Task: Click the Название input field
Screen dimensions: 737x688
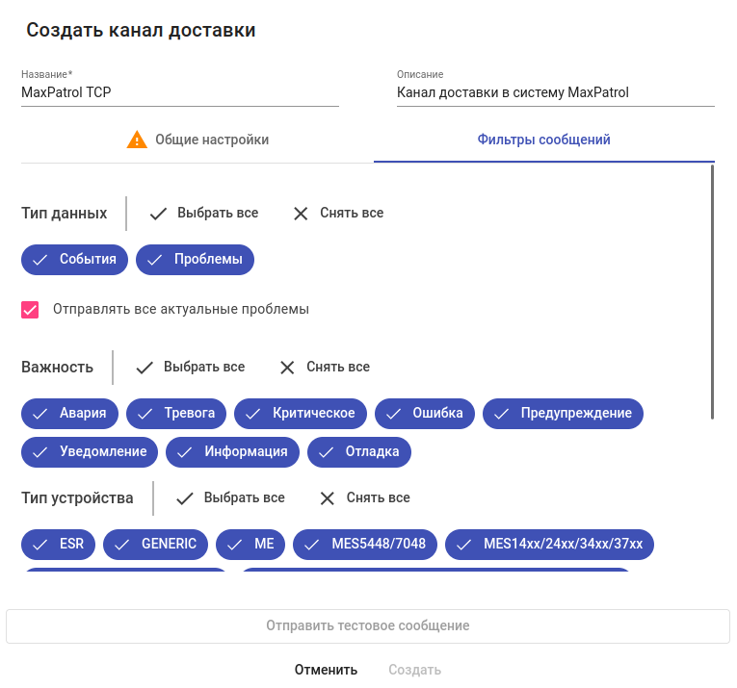Action: pyautogui.click(x=180, y=92)
